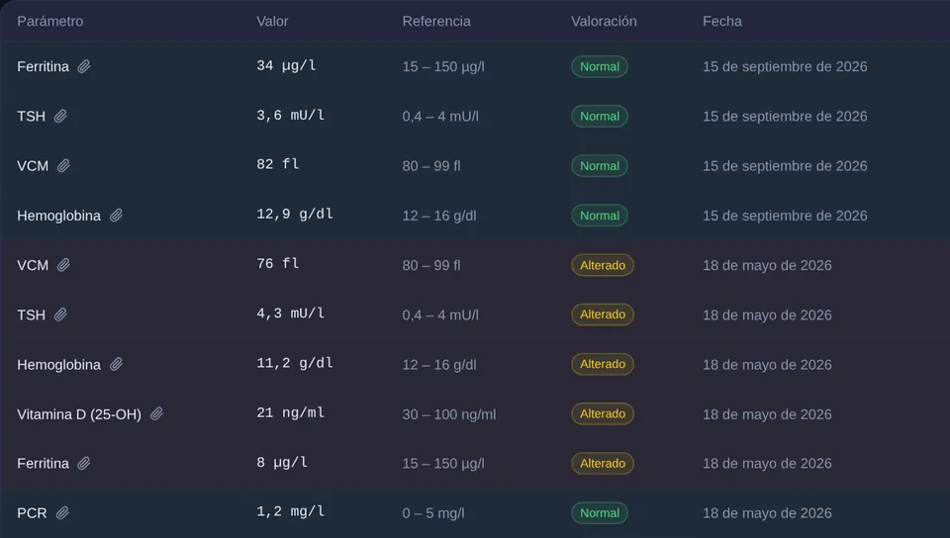Click the Referencia column header
The width and height of the screenshot is (950, 538).
436,21
